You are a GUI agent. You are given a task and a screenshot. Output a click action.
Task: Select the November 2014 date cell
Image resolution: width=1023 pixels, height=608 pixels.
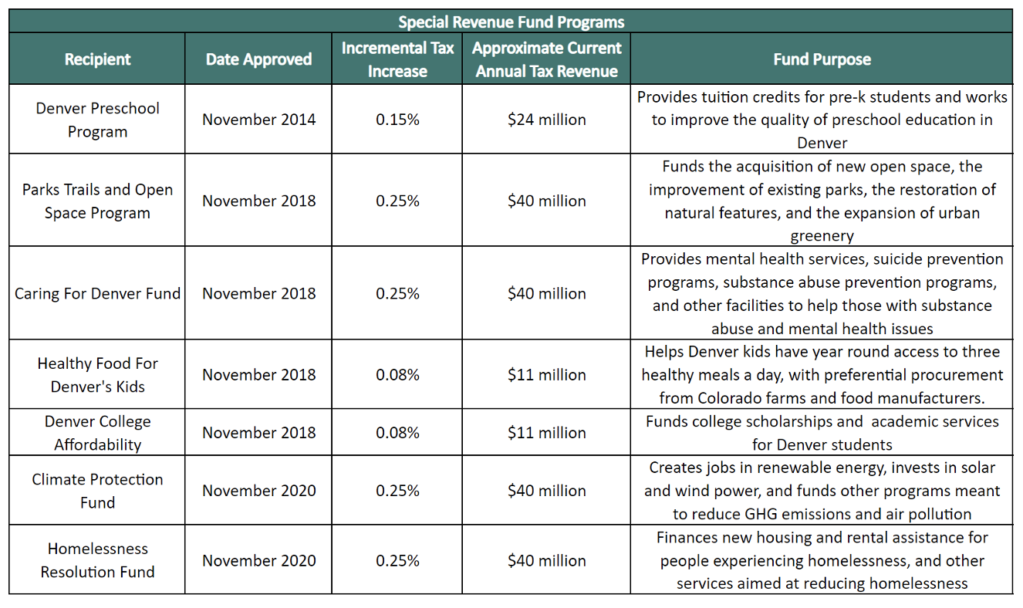(258, 120)
